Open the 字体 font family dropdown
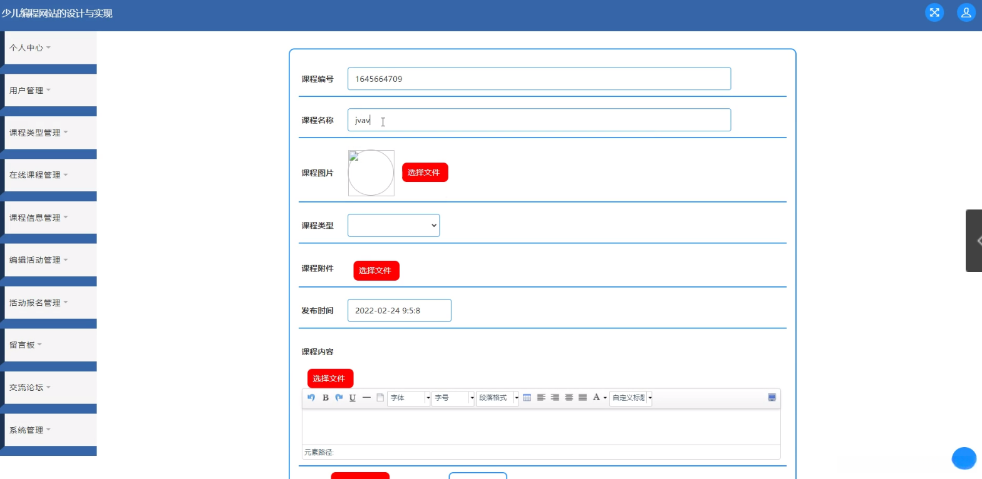The height and width of the screenshot is (479, 982). (x=409, y=398)
